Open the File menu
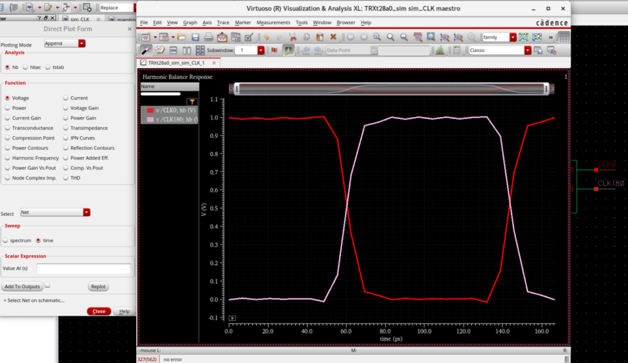The image size is (628, 363). click(144, 23)
